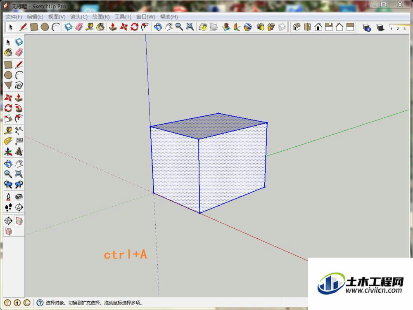Click the credits person status bar icon
The image size is (413, 310).
coord(17,303)
